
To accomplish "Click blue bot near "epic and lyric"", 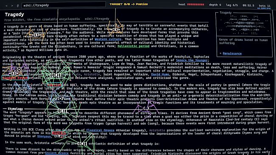I will pyautogui.click(x=21, y=89).
